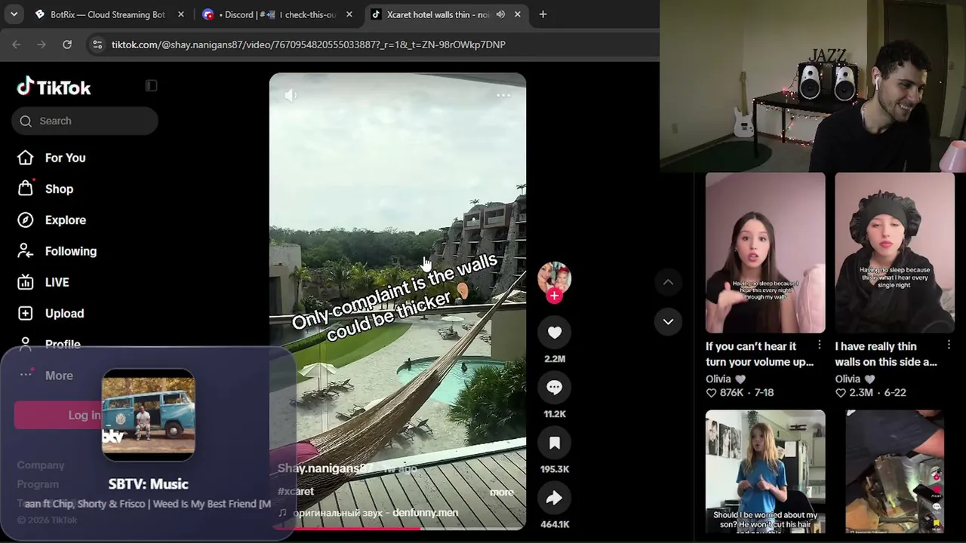The height and width of the screenshot is (543, 966).
Task: Click the TikTok Search field
Action: [85, 121]
